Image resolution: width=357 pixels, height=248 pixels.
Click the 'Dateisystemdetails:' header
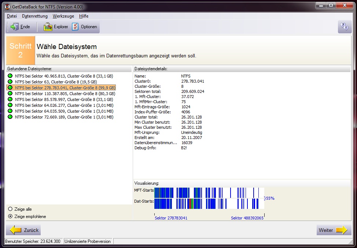(151, 69)
